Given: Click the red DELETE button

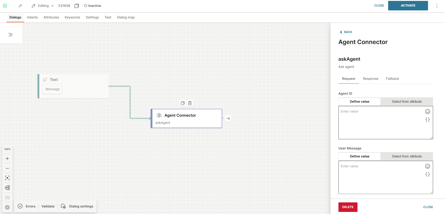Looking at the screenshot, I should [348, 207].
